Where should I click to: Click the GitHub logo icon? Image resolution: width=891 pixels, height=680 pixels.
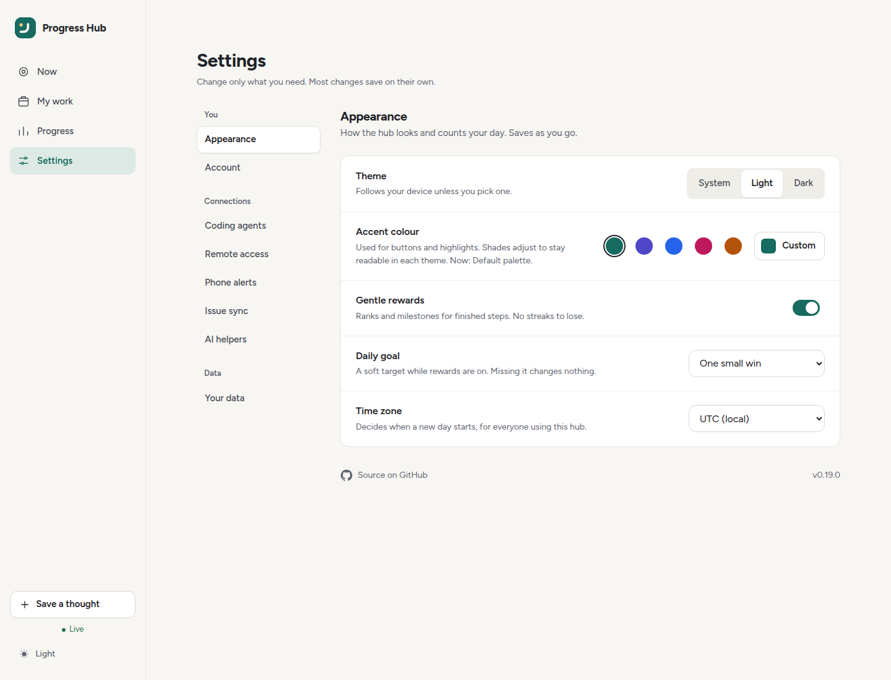point(346,475)
